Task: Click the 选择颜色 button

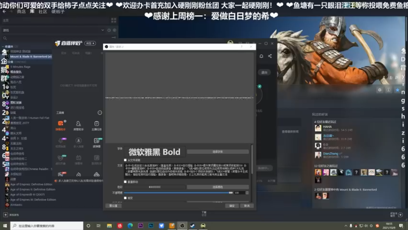Action: pyautogui.click(x=218, y=187)
